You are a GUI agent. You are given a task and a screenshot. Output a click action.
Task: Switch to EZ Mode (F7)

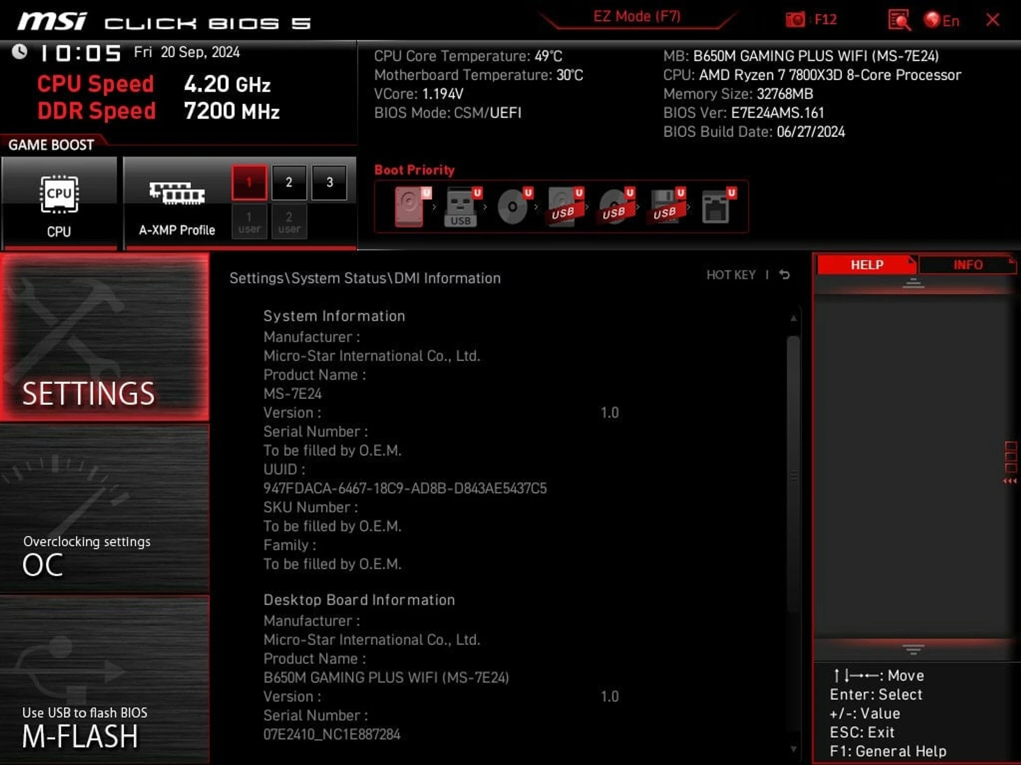click(637, 16)
